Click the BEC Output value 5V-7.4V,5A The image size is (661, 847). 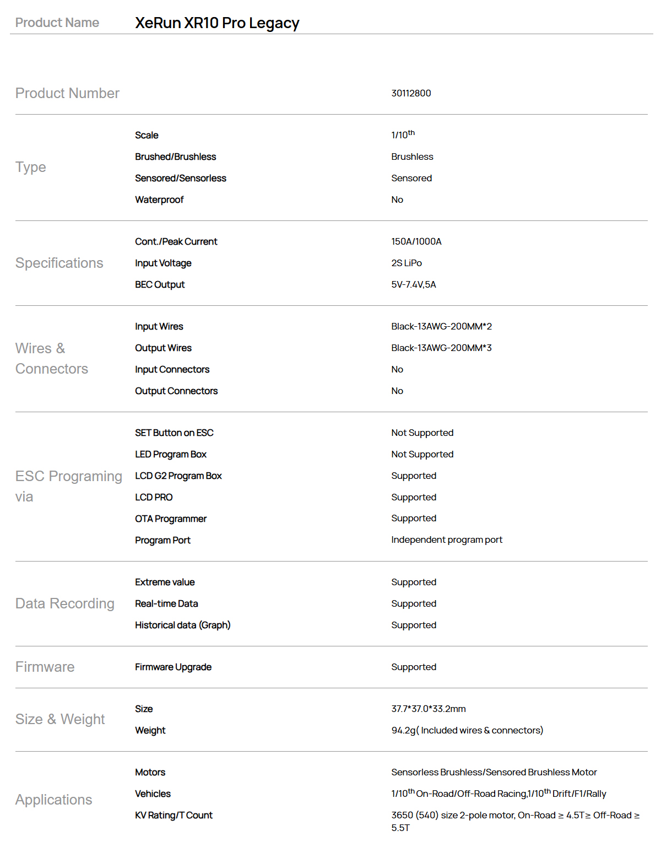[x=413, y=284]
